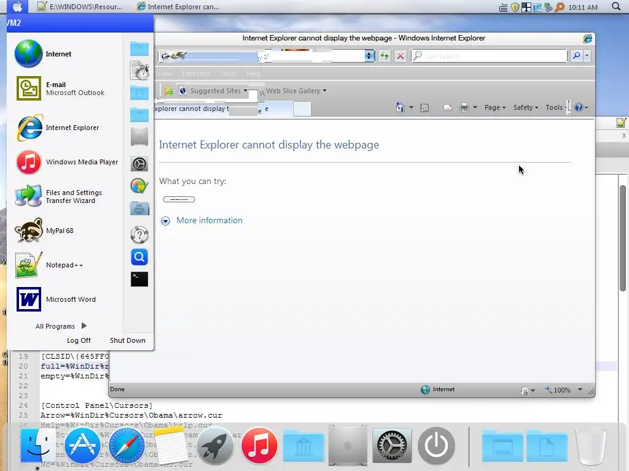Open the Page dropdown menu
Screen dimensions: 629x471
pyautogui.click(x=495, y=107)
